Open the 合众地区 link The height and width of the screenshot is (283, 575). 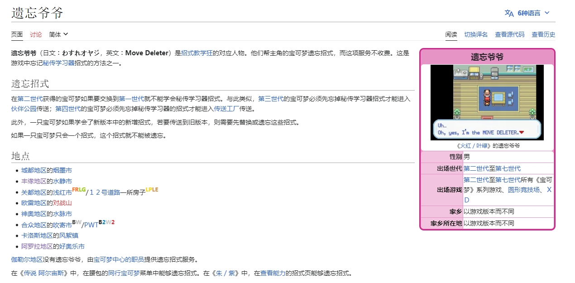[34, 225]
